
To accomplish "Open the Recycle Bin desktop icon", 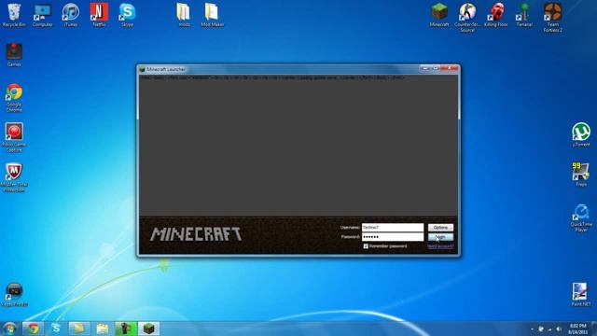I will click(14, 15).
